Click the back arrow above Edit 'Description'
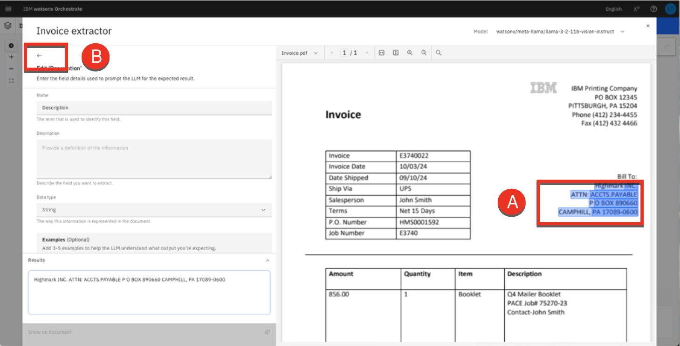This screenshot has width=680, height=346. [39, 55]
